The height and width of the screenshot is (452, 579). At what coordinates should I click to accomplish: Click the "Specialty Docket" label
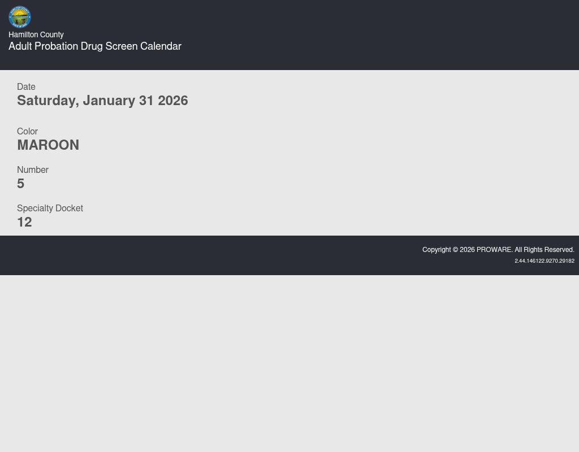pos(50,208)
